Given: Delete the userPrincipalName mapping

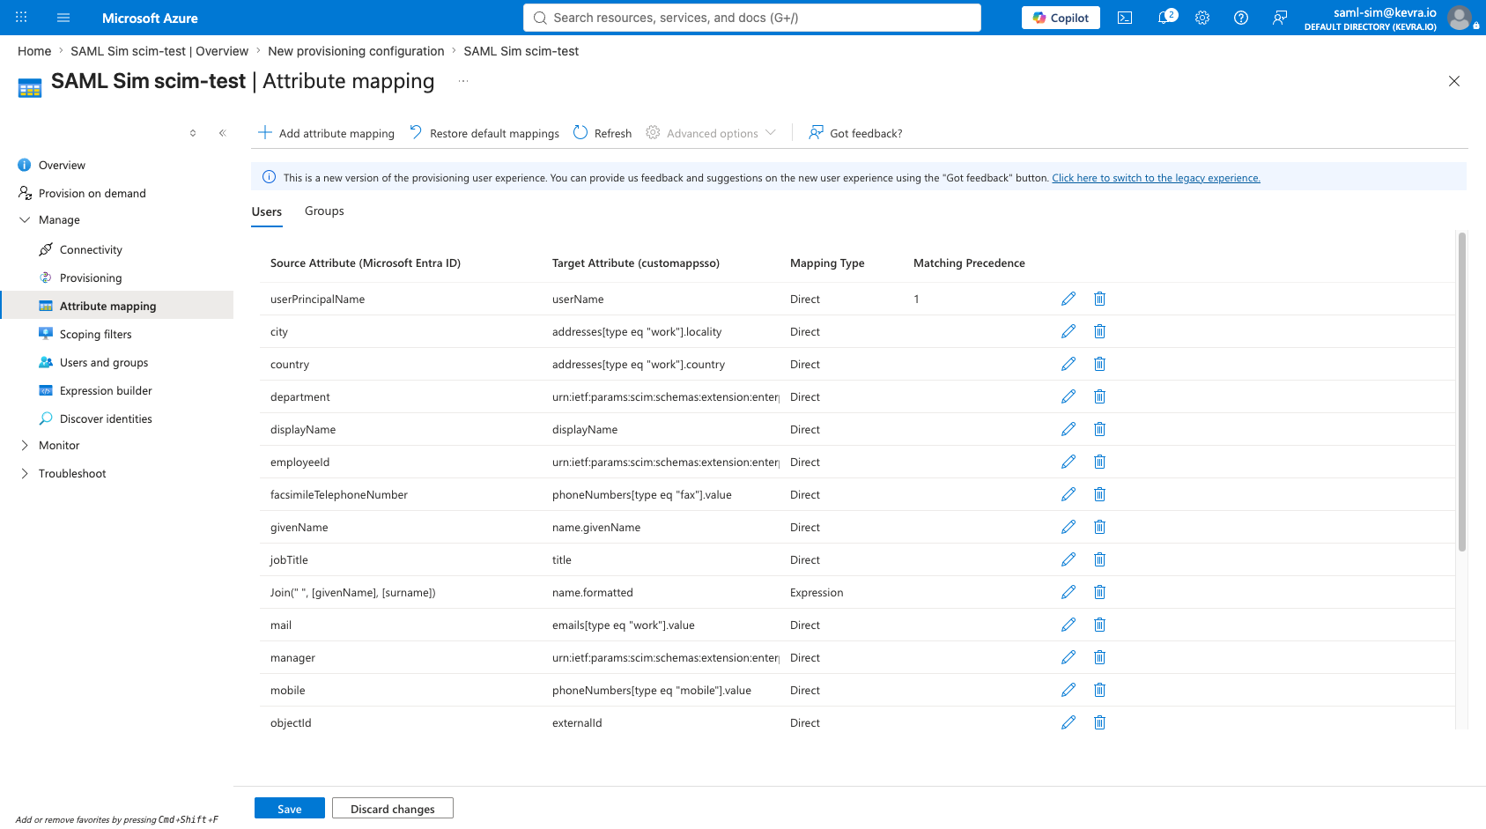Looking at the screenshot, I should click(x=1099, y=299).
